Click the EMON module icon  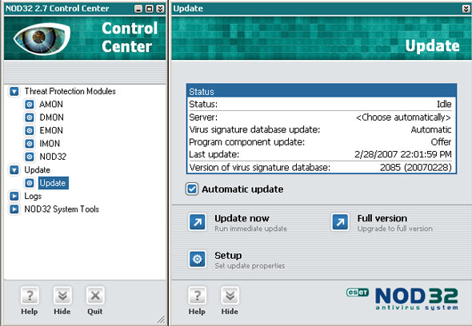point(29,130)
